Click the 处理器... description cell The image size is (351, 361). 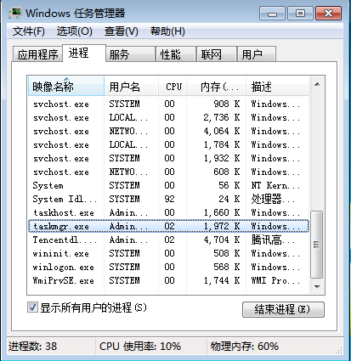(x=273, y=199)
